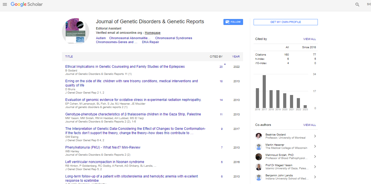Select the DNA Repair tag
Image resolution: width=371 pixels, height=184 pixels.
tap(151, 42)
